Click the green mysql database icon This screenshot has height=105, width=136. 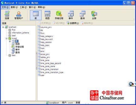coord(10,38)
